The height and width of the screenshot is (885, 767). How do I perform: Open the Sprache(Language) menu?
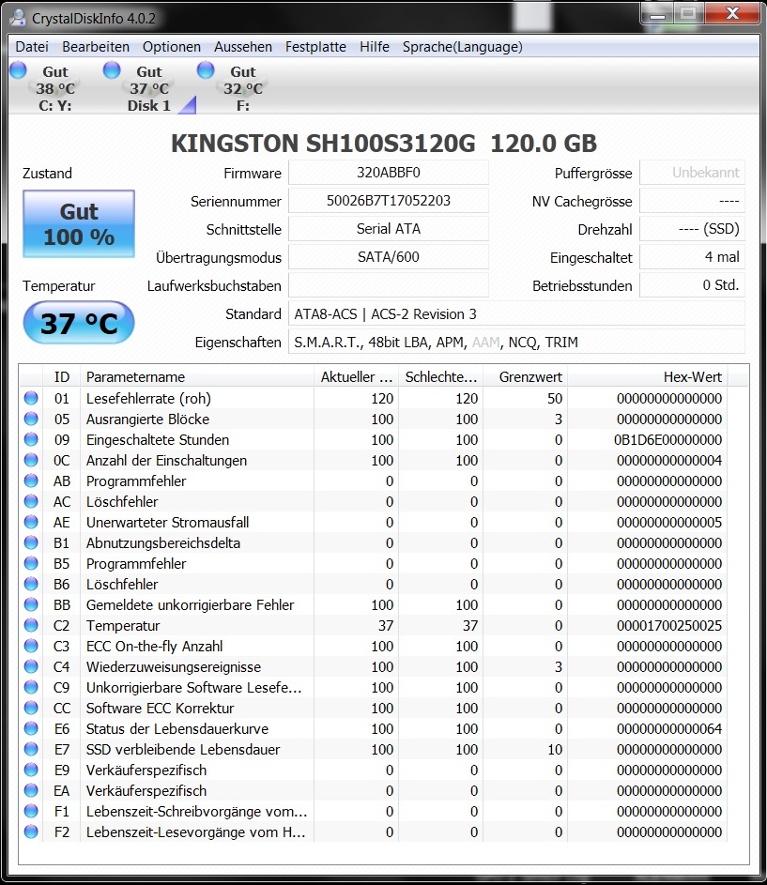point(462,47)
